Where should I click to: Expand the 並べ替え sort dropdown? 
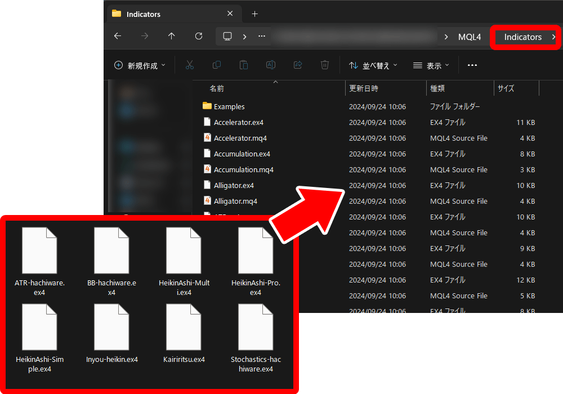373,65
